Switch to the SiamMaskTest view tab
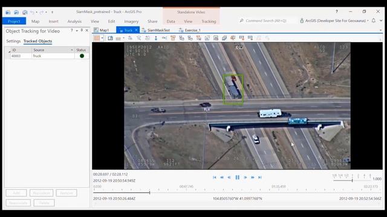 (x=156, y=30)
